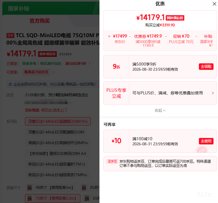Click the 9折 coupon card value
This screenshot has height=203, width=218.
116,67
